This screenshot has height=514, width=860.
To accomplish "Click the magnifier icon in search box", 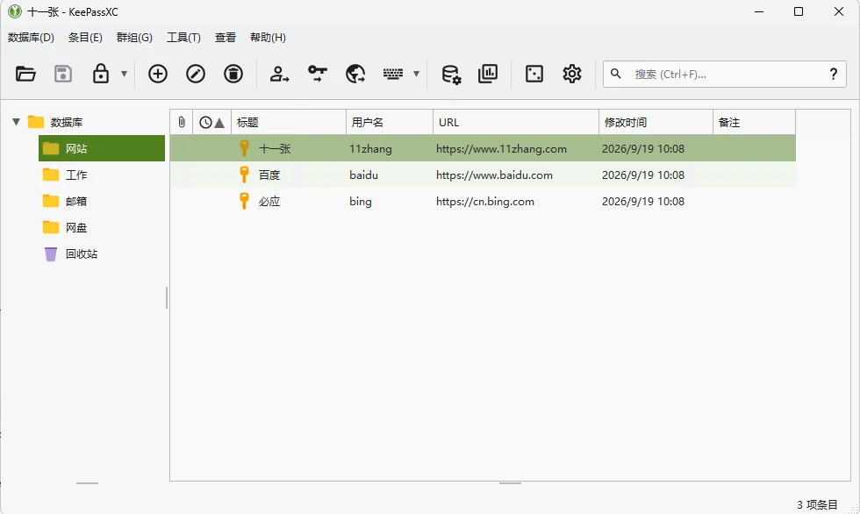I will pyautogui.click(x=616, y=74).
